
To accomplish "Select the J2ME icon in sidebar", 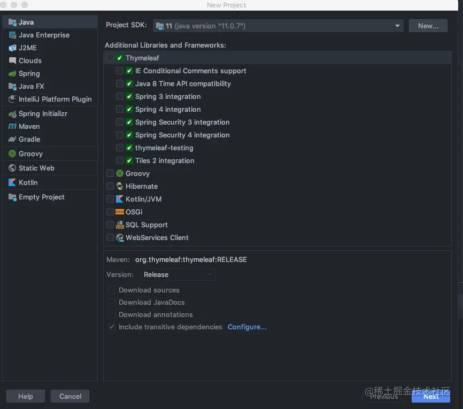I will tap(12, 48).
